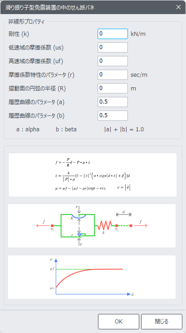Click the red node N1 dot
The width and height of the screenshot is (186, 333).
(52, 225)
